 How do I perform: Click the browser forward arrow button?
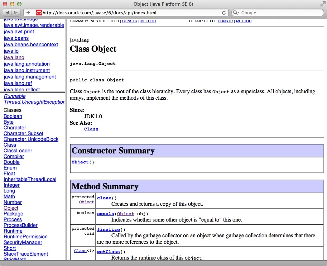16,13
